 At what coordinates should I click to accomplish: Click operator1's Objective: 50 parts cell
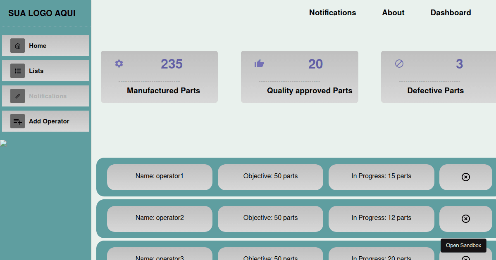click(x=270, y=176)
